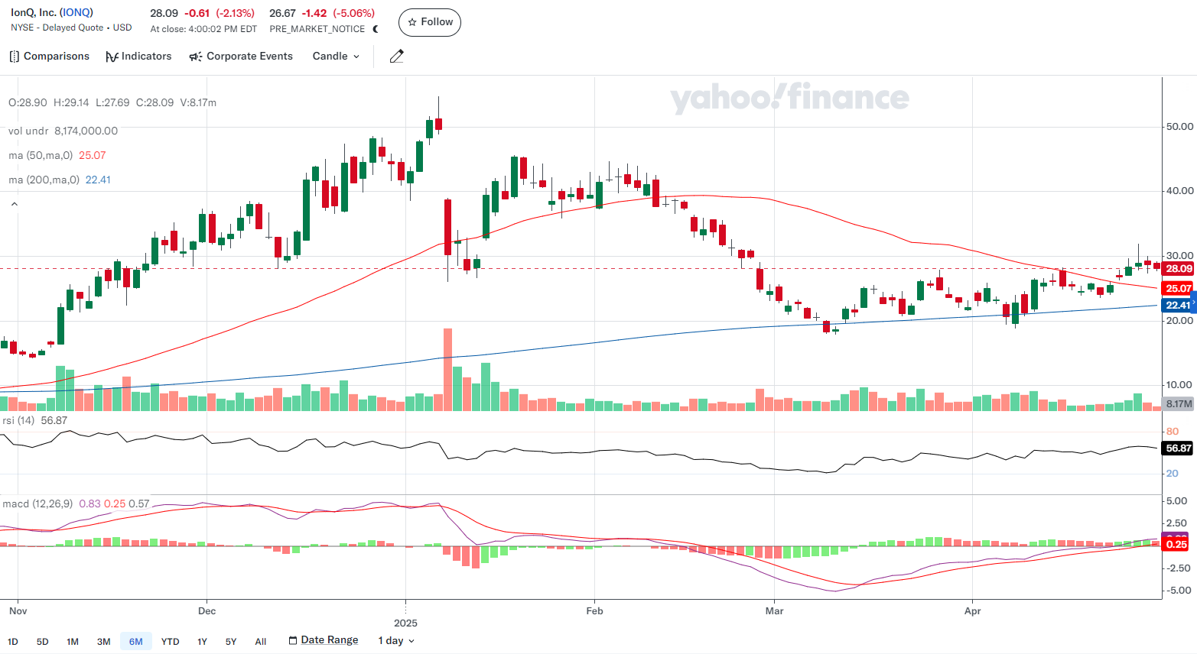Click the ma (200,ma,0) indicator label
Screen dimensions: 1197x654
[44, 180]
